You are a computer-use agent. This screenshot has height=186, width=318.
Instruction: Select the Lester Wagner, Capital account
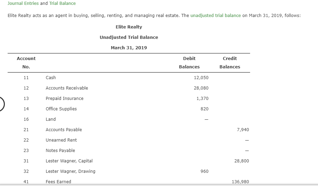[69, 161]
